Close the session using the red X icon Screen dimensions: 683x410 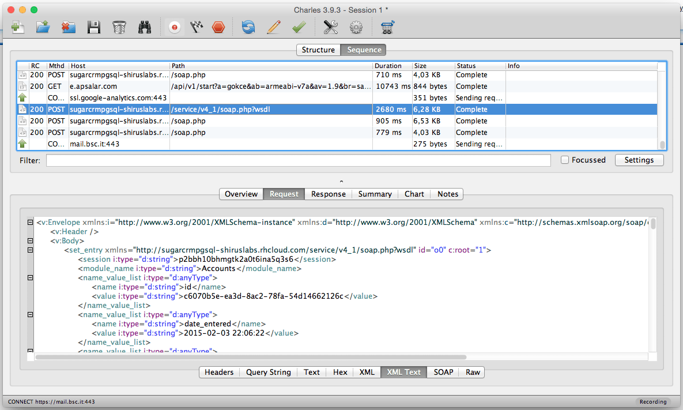pos(68,28)
